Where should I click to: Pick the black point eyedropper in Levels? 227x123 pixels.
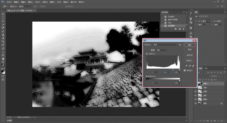tap(186, 66)
